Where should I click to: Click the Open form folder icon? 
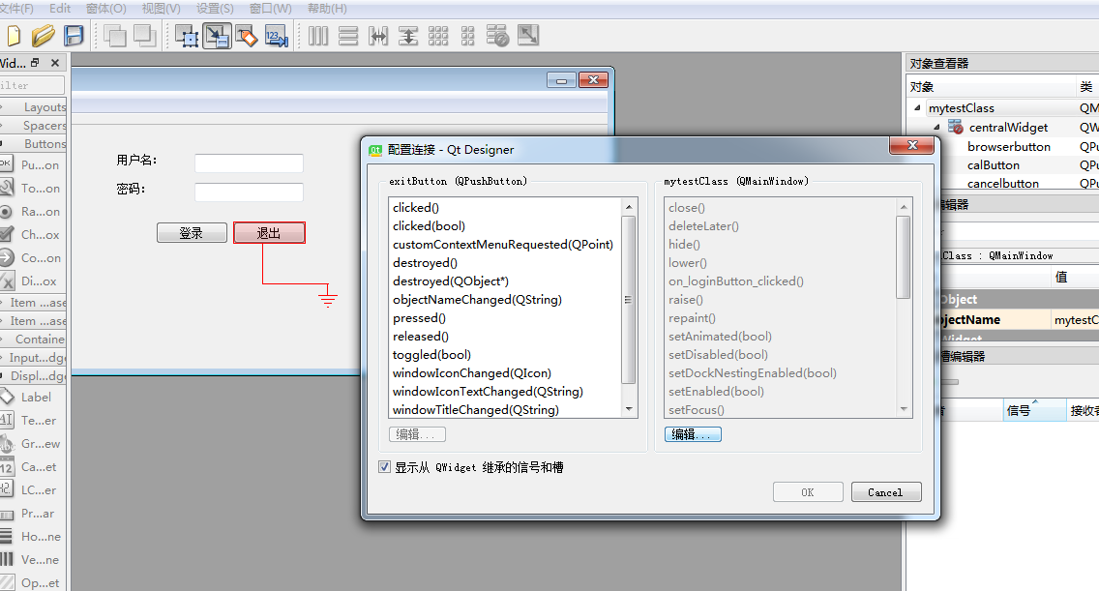[x=43, y=36]
